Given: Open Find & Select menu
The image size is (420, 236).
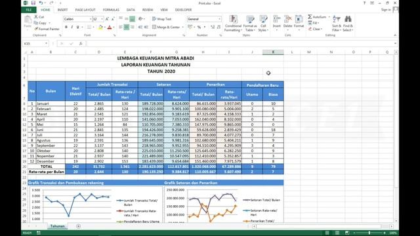Looking at the screenshot, I should coord(348,24).
